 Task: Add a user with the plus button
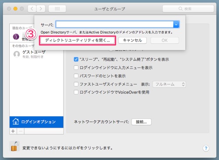(13, 131)
